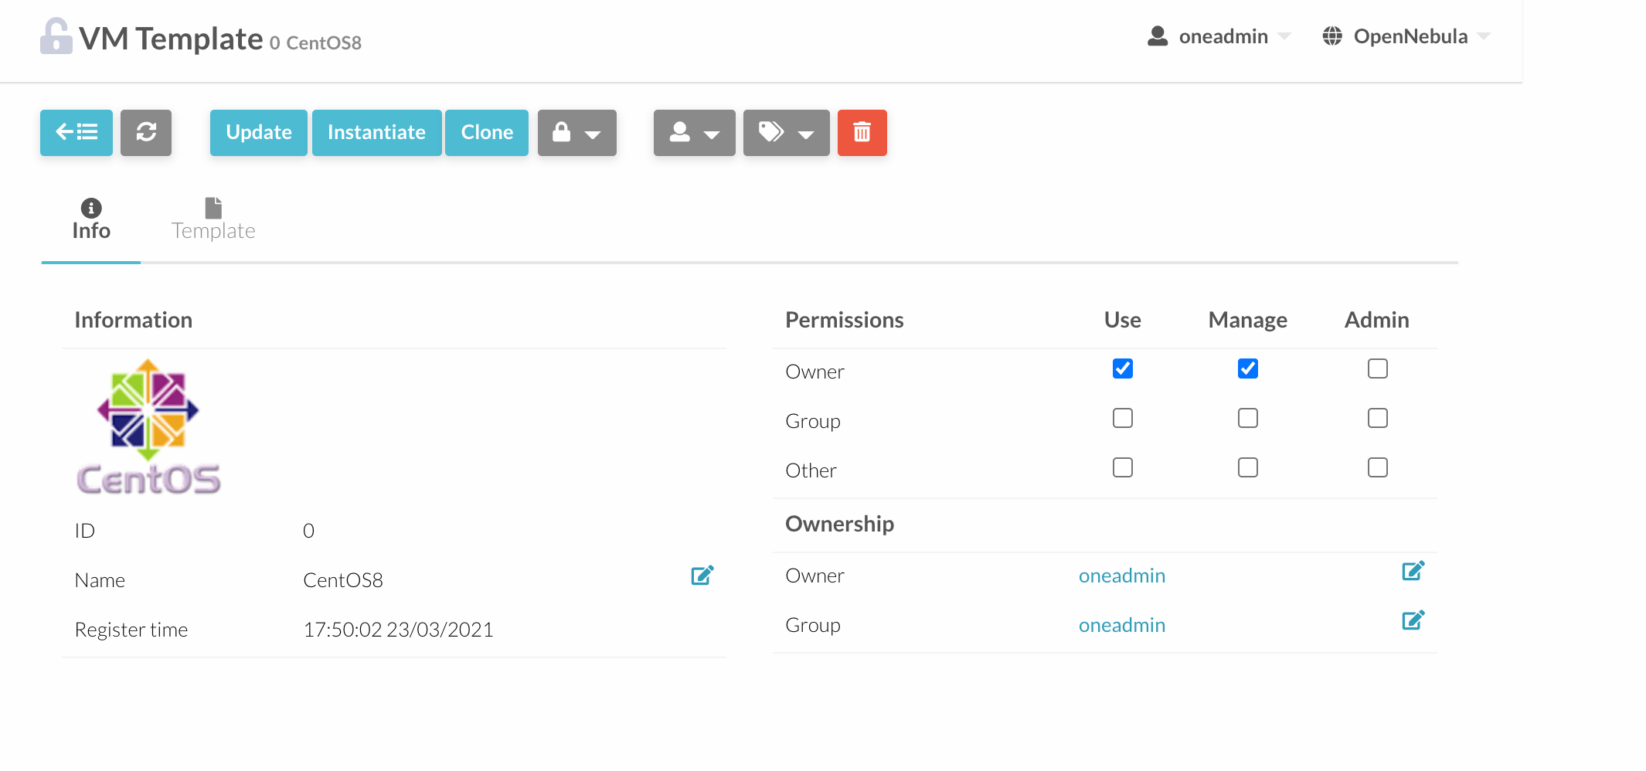Enable Owner Admin permission
This screenshot has width=1646, height=771.
(x=1378, y=369)
